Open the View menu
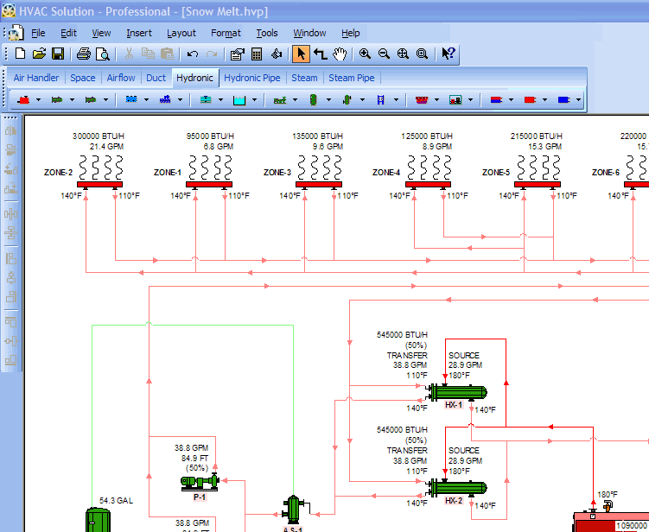 (x=101, y=33)
